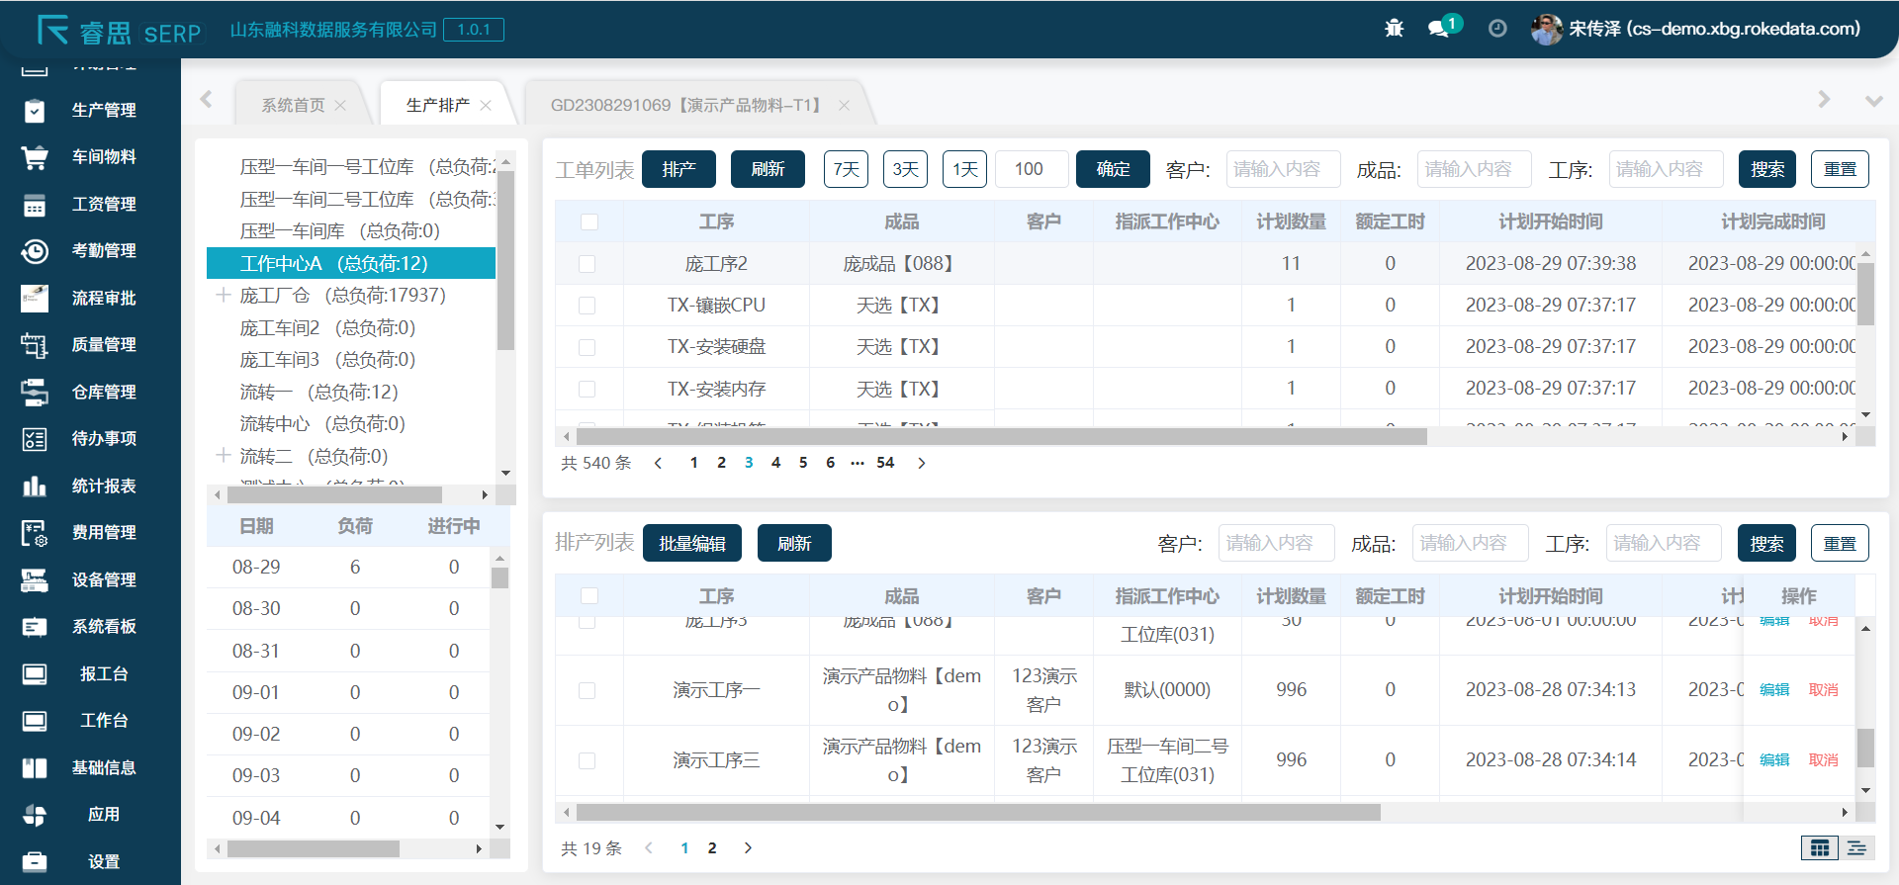This screenshot has width=1899, height=885.
Task: Open the bug report icon in header
Action: tap(1394, 29)
